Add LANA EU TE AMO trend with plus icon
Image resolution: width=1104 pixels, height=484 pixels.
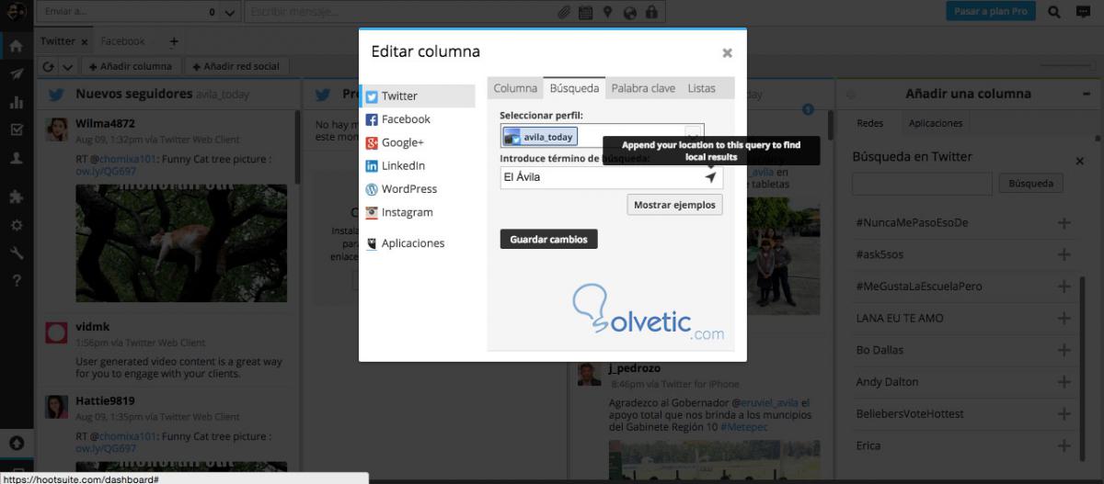coord(1064,318)
